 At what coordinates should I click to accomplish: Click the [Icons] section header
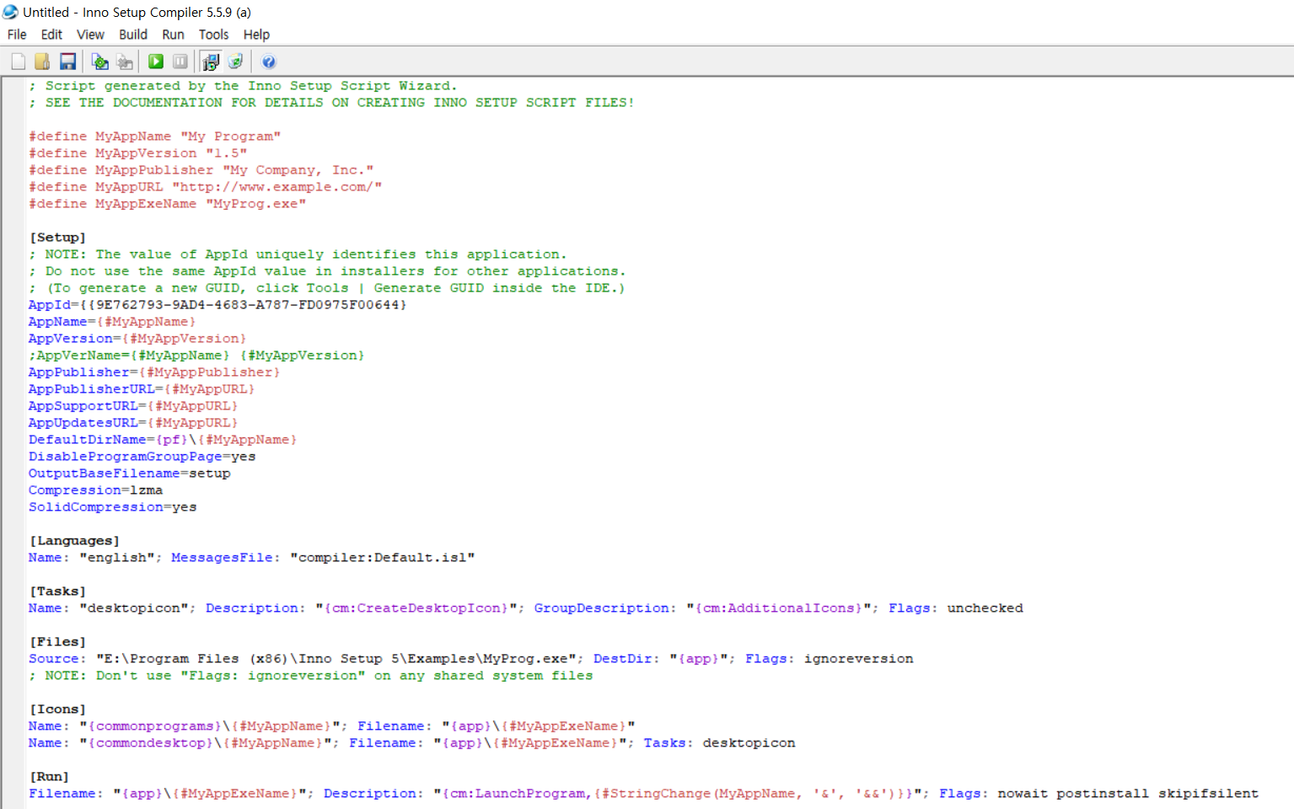(x=57, y=710)
